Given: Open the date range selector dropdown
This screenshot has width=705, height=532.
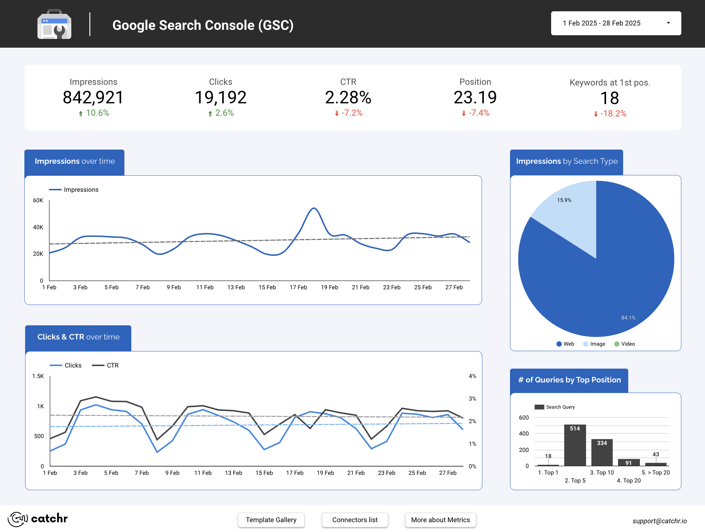Looking at the screenshot, I should [x=616, y=23].
